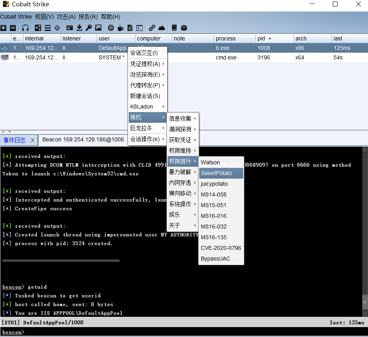The image size is (368, 337).
Task: Sort sessions by the last column header
Action: pos(350,38)
